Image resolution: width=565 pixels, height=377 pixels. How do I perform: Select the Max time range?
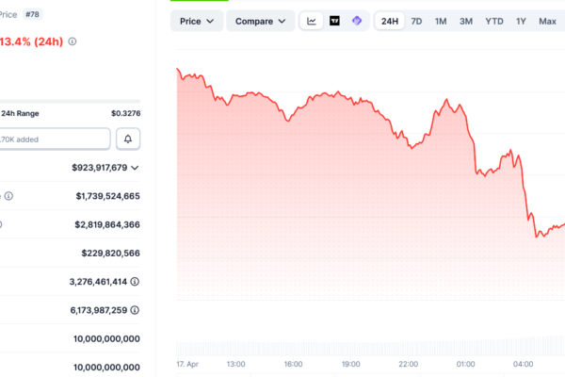(x=547, y=21)
